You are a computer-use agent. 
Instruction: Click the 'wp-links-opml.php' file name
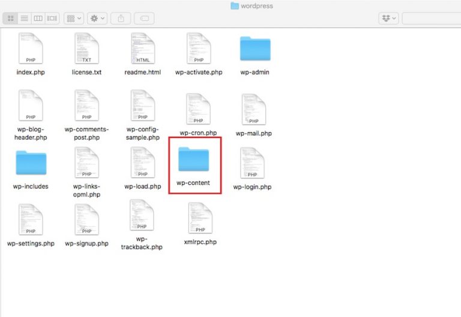click(x=86, y=190)
